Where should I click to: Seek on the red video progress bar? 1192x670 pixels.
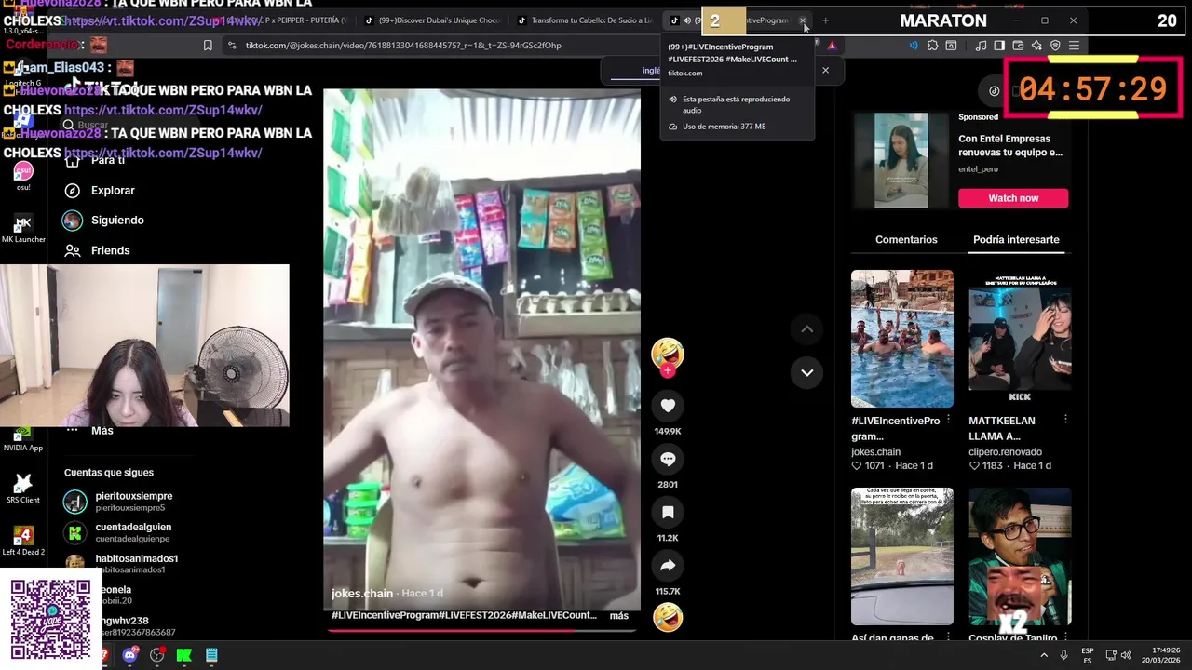click(481, 630)
